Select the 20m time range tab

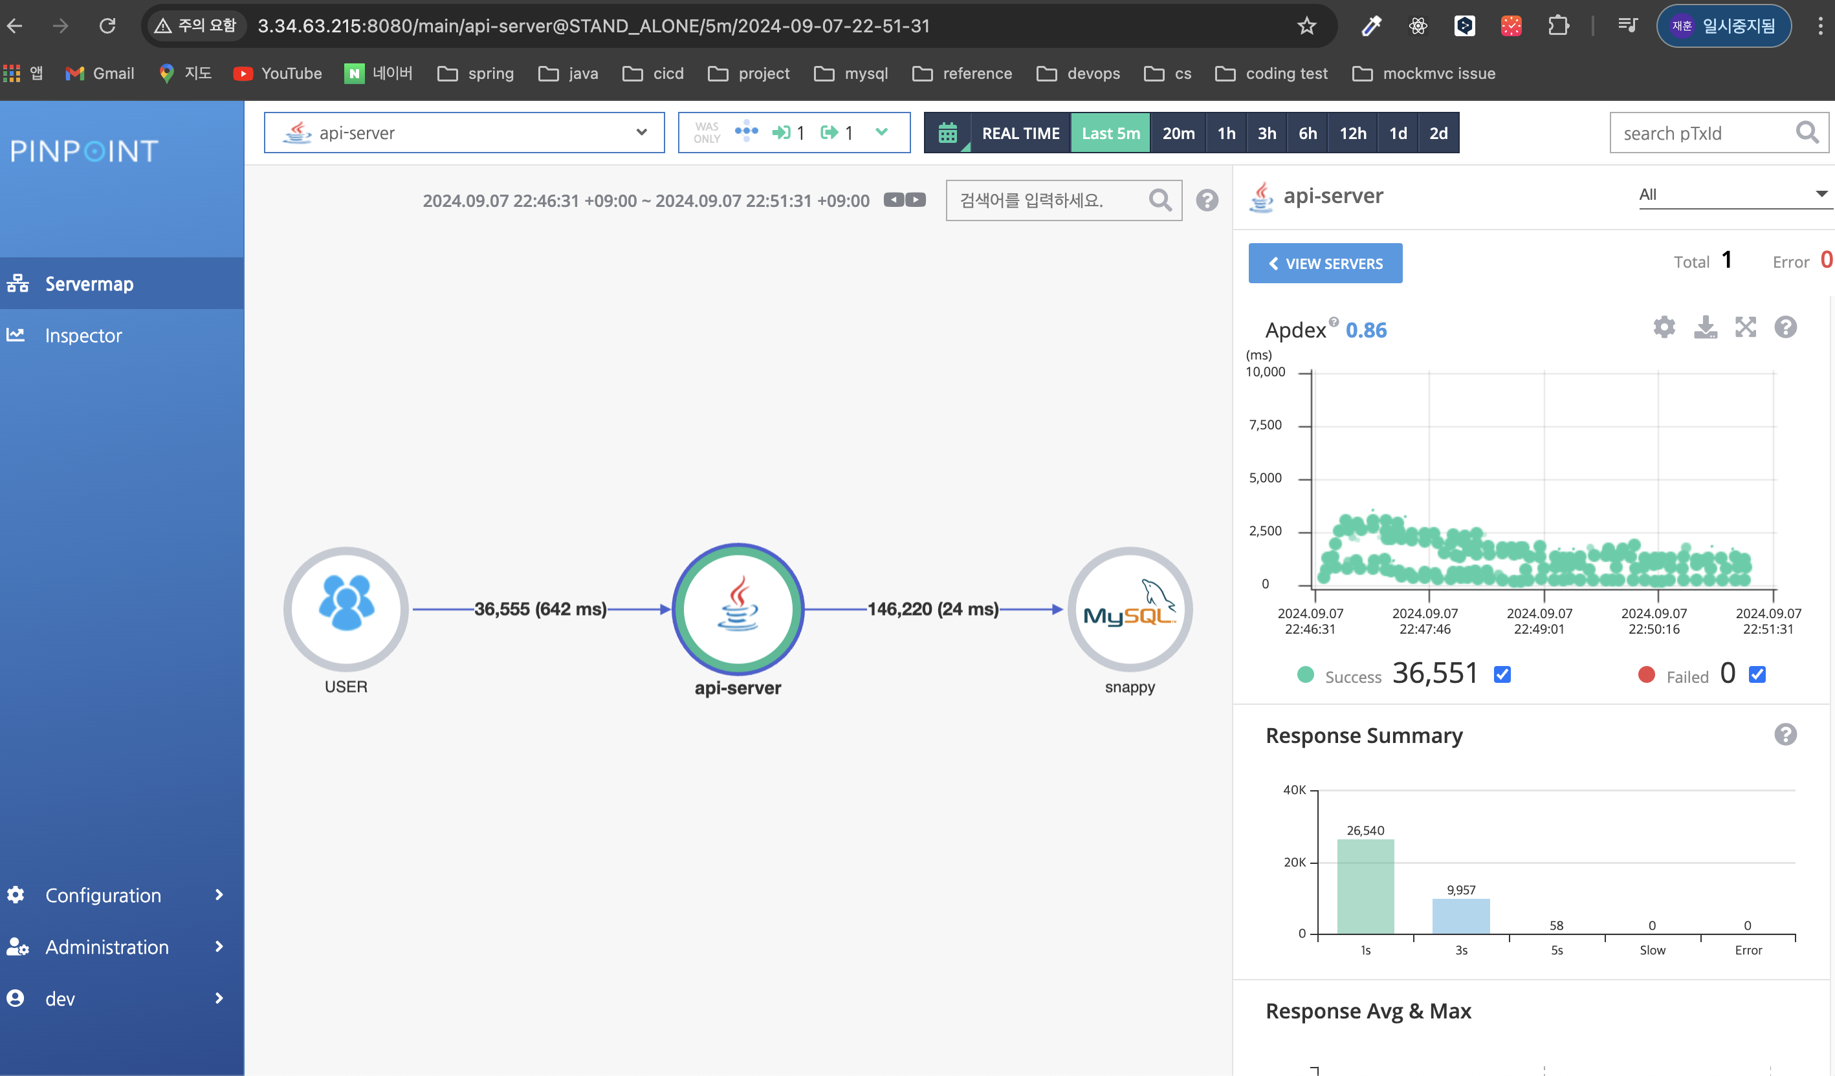point(1178,133)
